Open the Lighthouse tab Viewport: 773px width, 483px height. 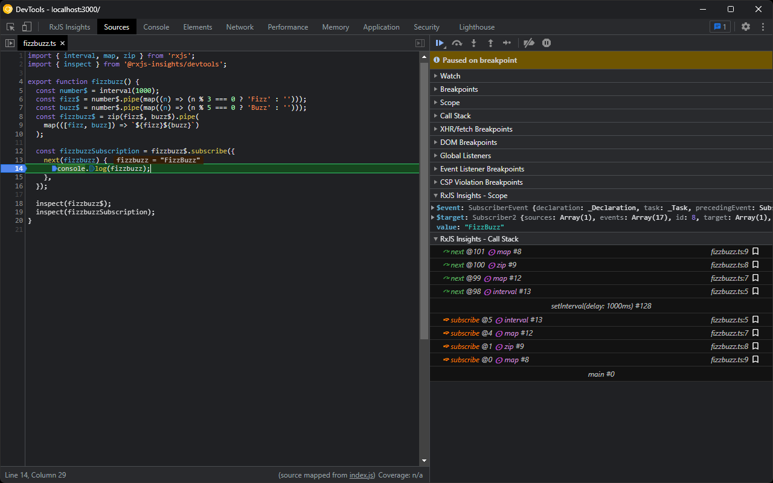476,27
